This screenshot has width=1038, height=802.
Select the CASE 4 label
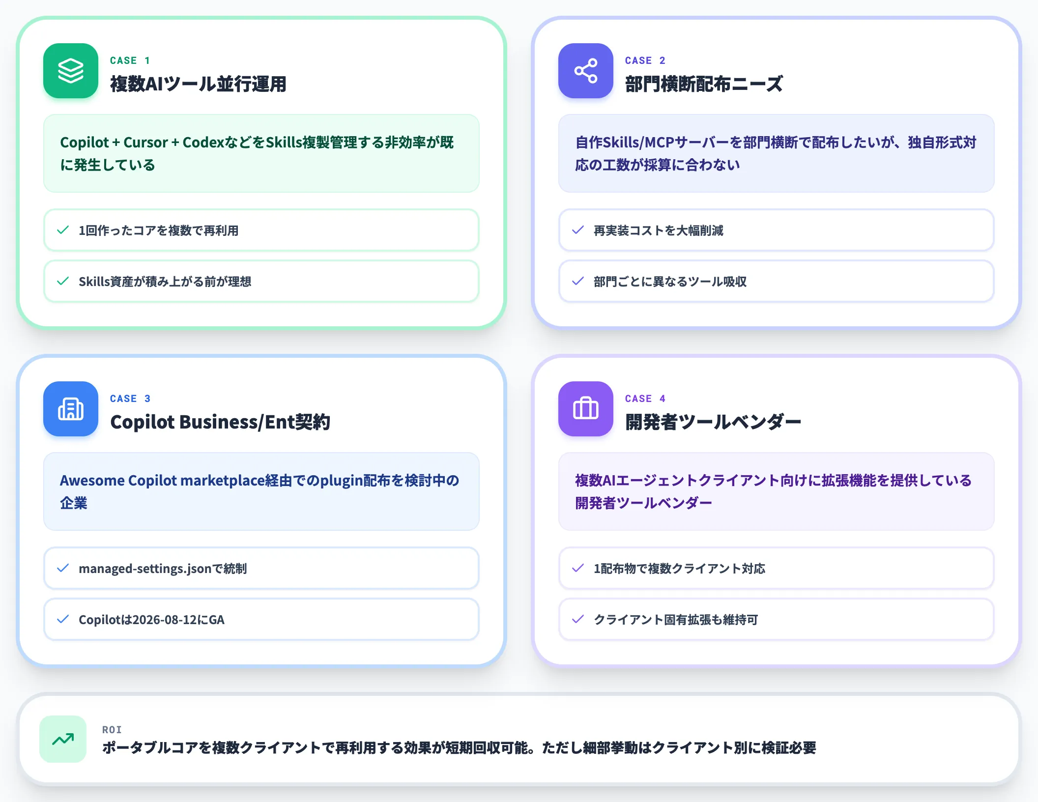(645, 399)
